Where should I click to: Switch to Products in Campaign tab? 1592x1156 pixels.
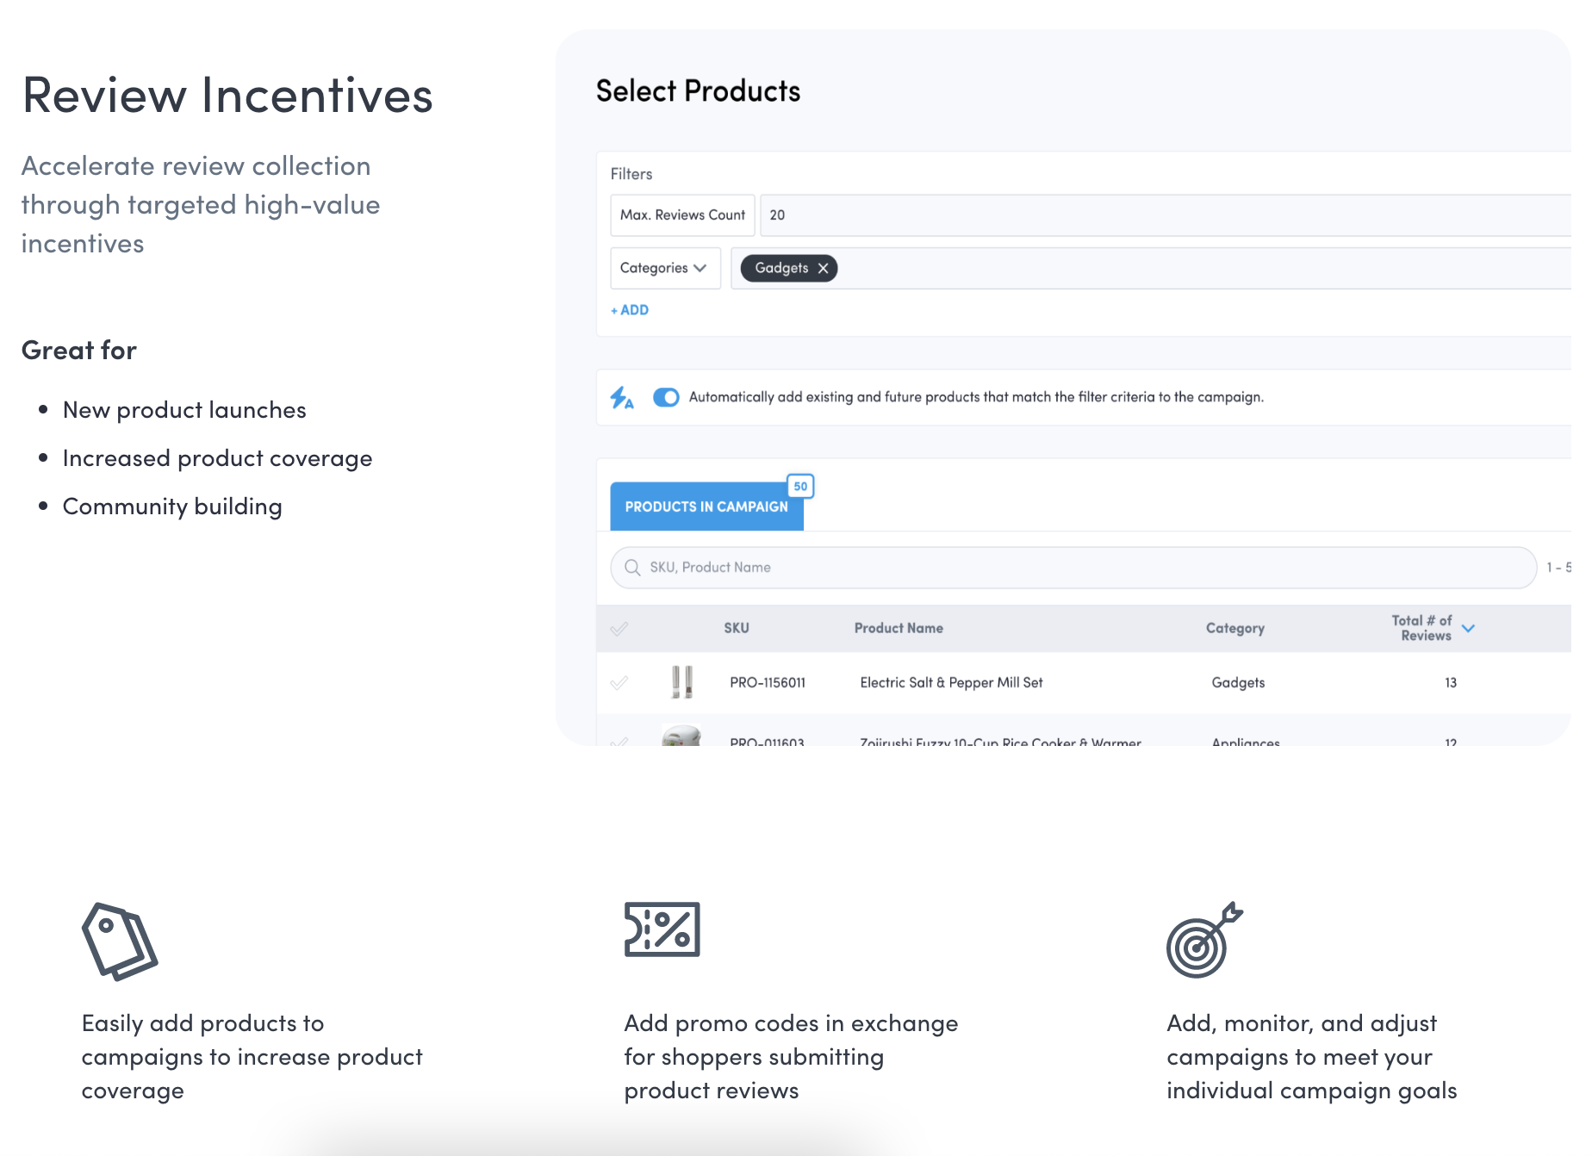click(706, 507)
